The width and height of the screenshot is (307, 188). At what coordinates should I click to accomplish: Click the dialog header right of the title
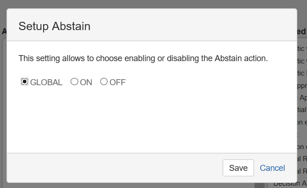click(x=195, y=26)
